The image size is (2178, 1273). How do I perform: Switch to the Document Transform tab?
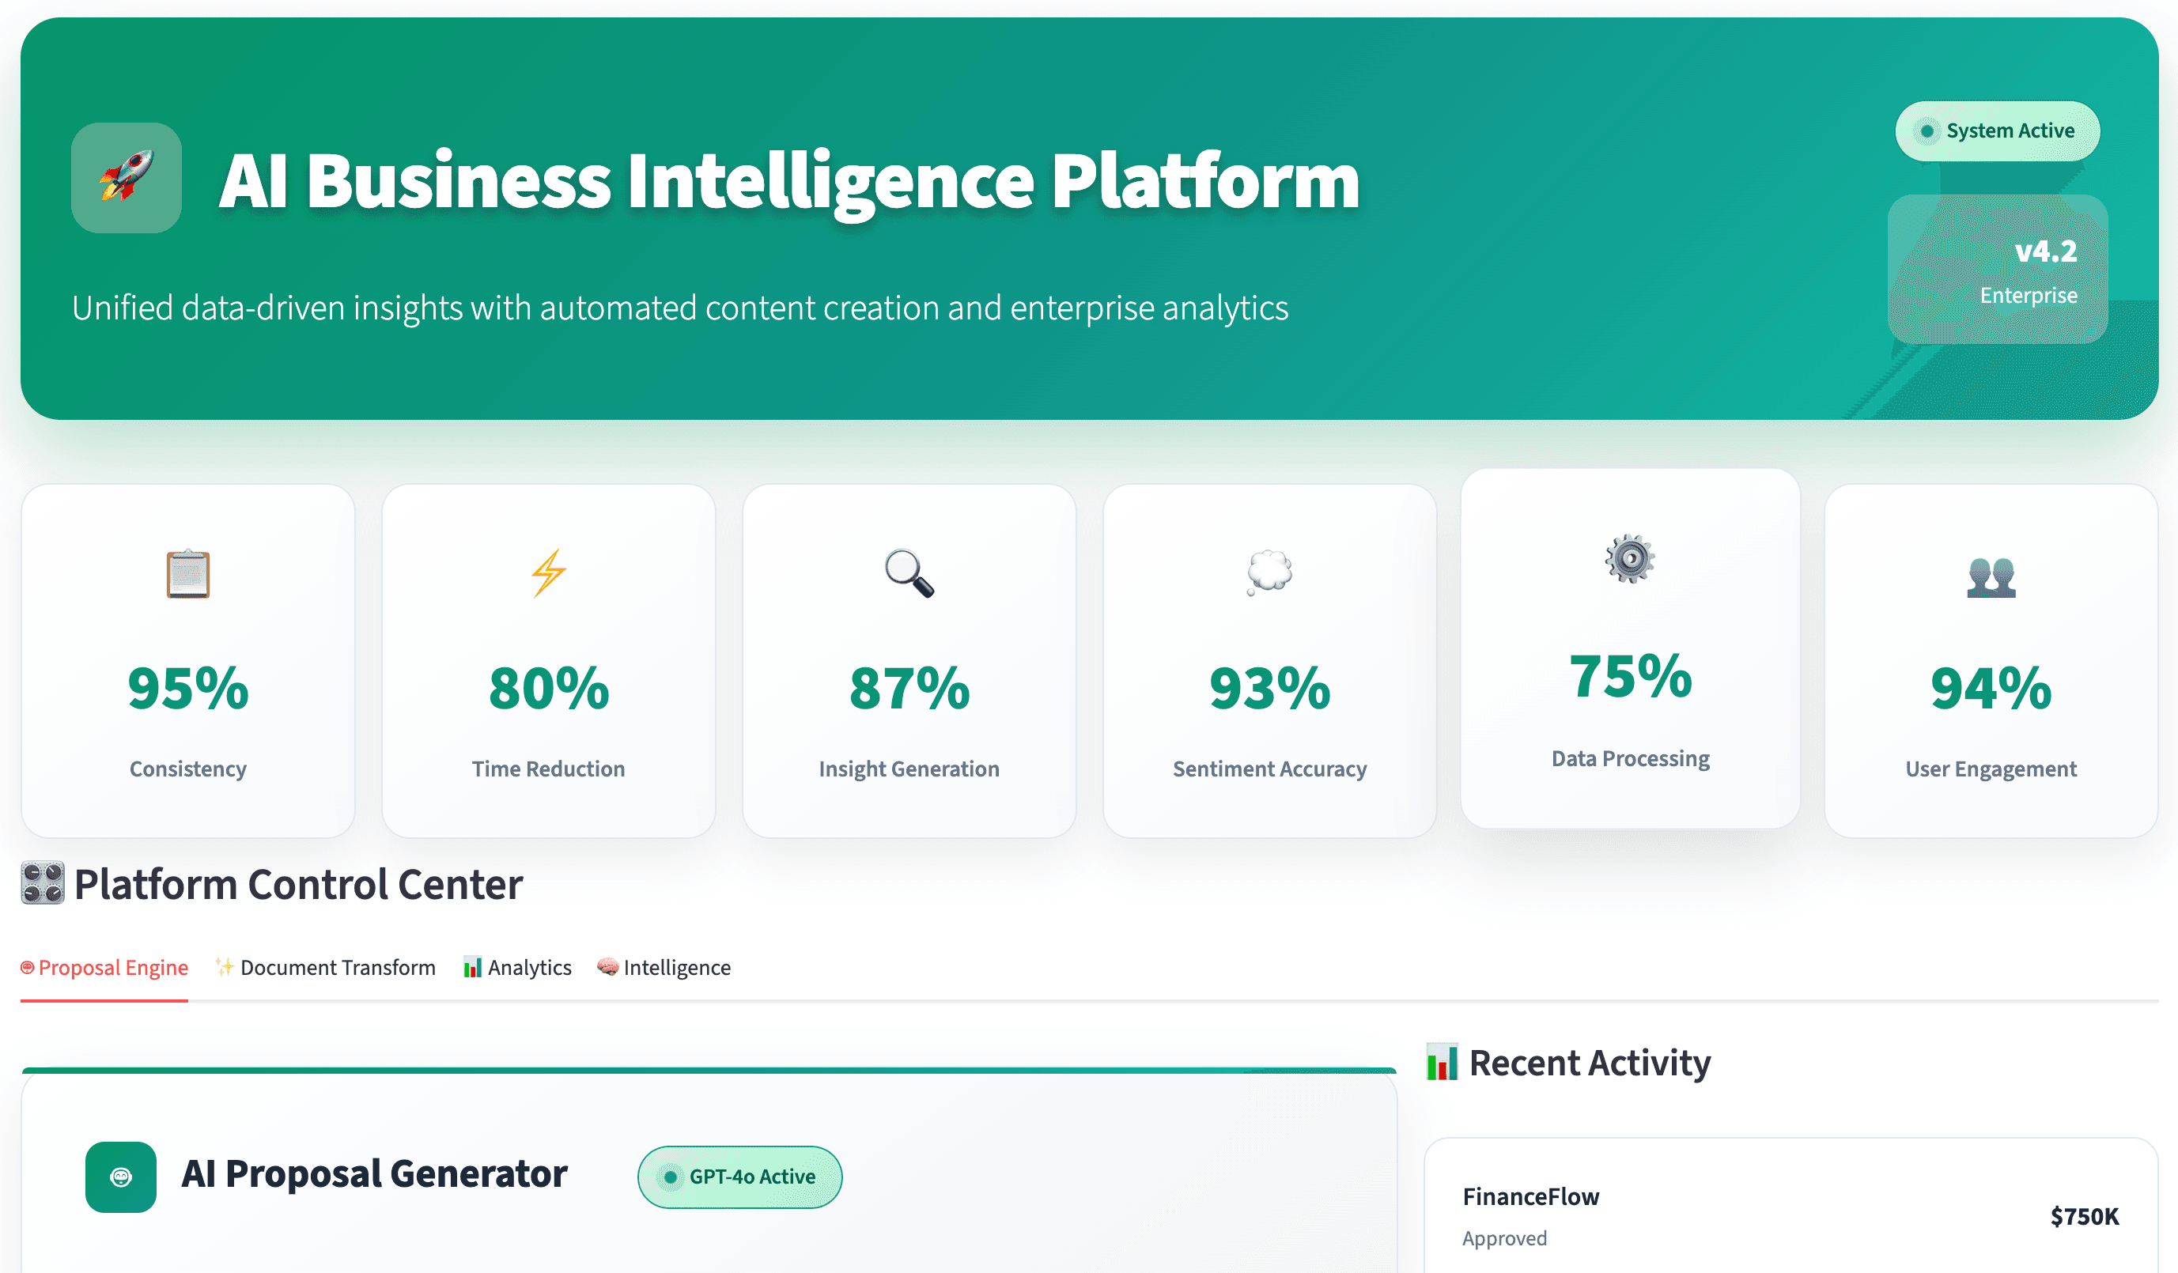pos(326,967)
